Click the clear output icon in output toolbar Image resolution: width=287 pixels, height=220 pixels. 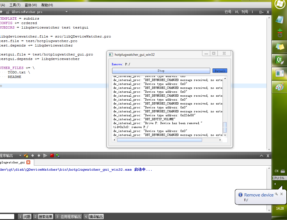point(26,155)
